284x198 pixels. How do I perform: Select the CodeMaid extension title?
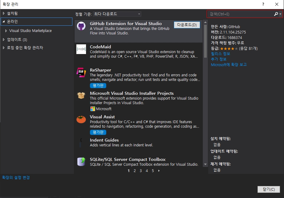pos(100,47)
